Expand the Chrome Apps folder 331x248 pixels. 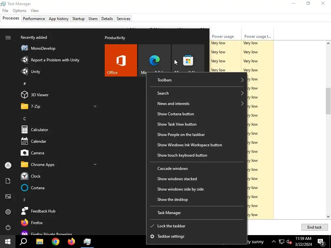[59, 164]
